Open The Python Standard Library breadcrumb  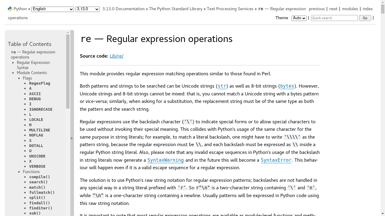click(x=176, y=9)
